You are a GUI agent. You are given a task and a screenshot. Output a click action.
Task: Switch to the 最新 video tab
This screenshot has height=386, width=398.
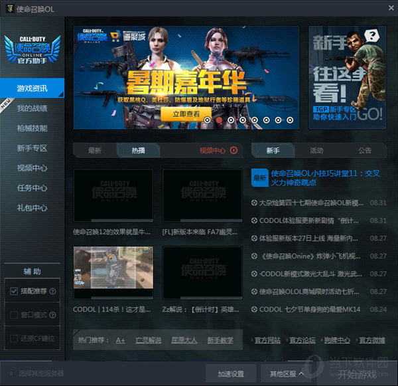(95, 150)
